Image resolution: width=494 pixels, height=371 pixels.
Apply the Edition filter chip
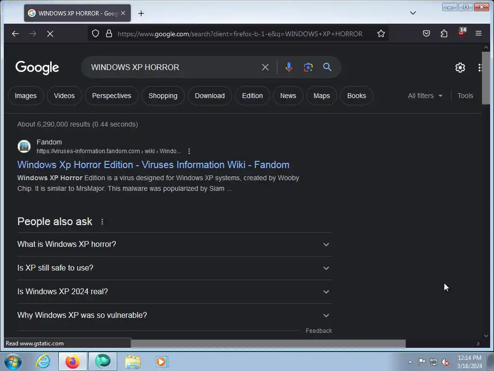pos(252,96)
